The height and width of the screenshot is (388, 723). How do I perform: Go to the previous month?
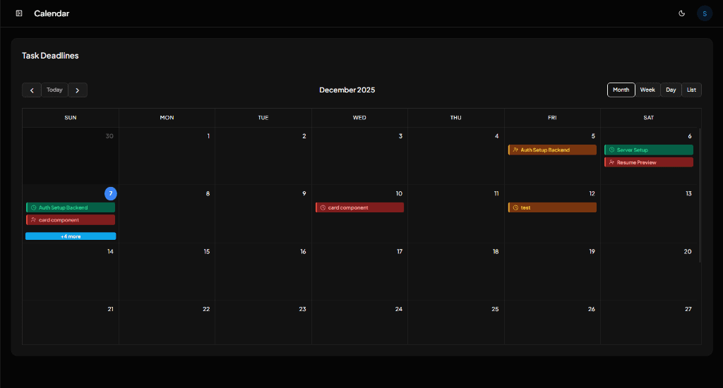pyautogui.click(x=32, y=90)
